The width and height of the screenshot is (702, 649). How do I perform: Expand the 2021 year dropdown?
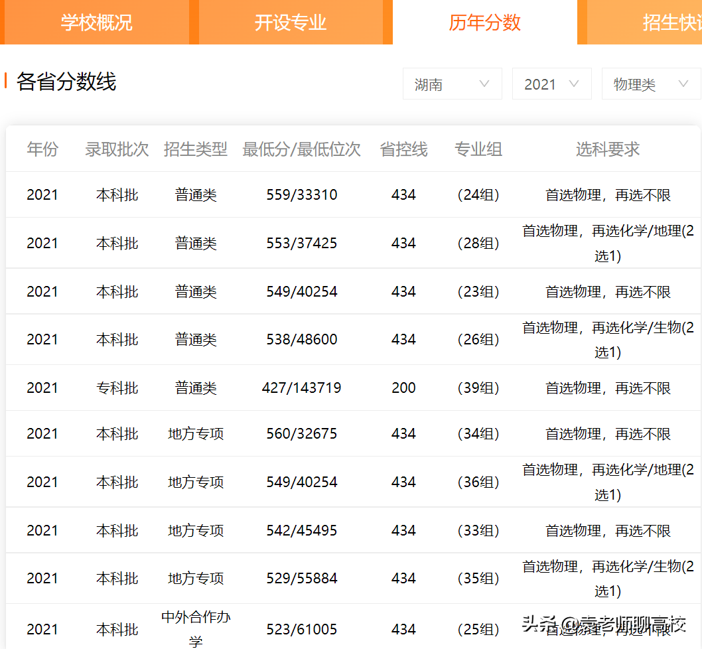coord(551,84)
